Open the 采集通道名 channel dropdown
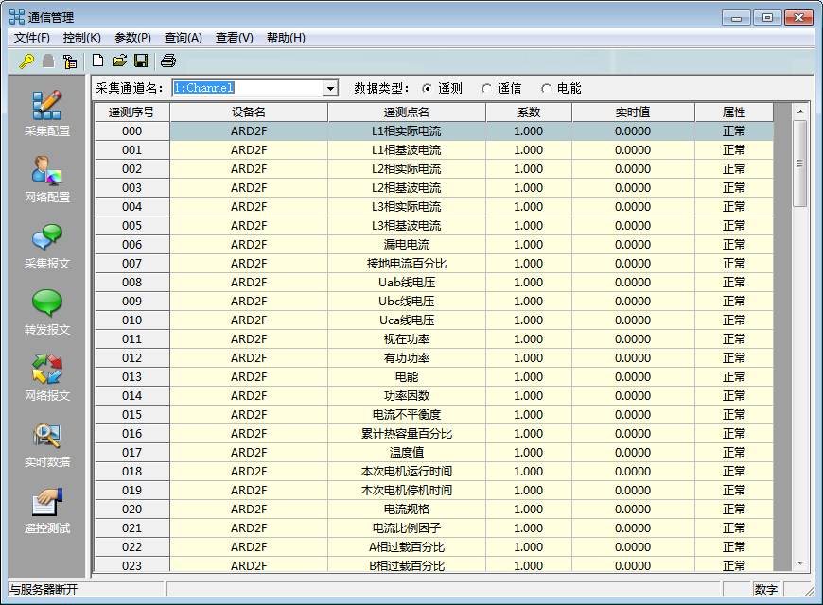 coord(329,86)
